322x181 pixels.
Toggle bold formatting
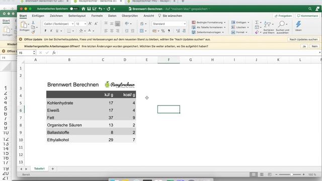pyautogui.click(x=45, y=31)
